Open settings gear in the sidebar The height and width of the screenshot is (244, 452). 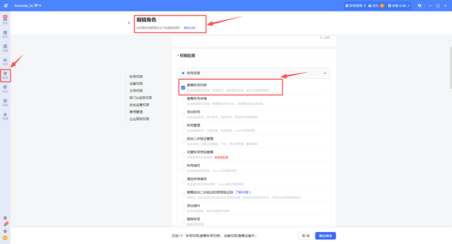pos(5,231)
